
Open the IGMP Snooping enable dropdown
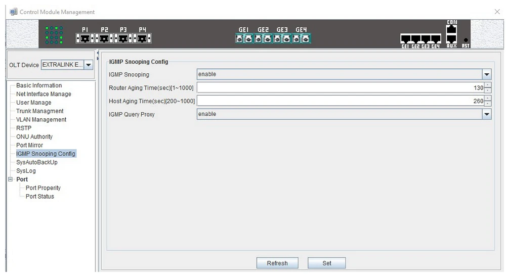[x=486, y=74]
